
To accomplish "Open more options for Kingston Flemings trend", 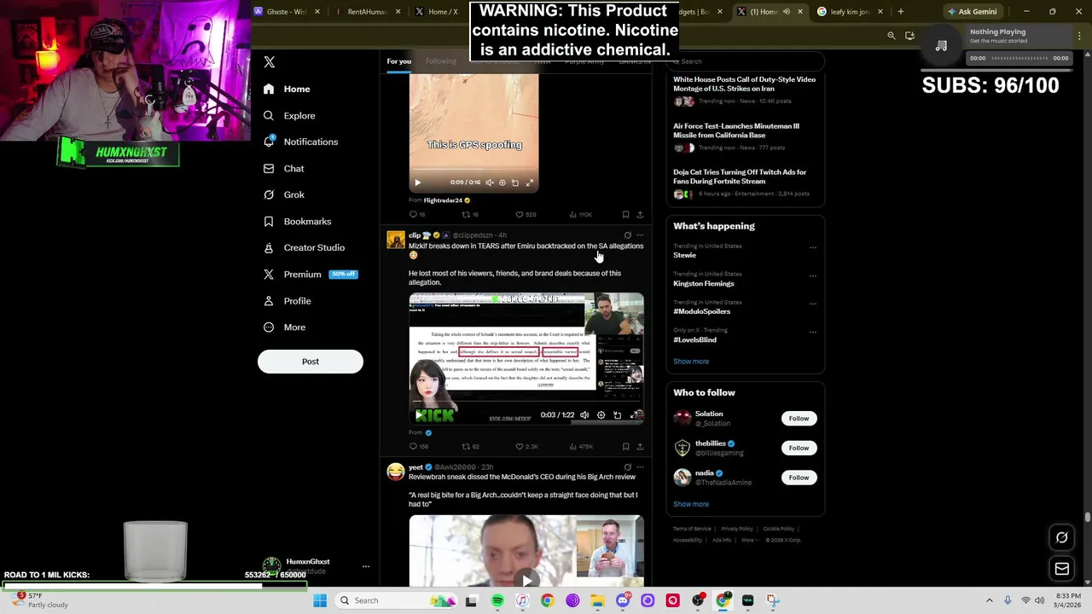I will (812, 275).
